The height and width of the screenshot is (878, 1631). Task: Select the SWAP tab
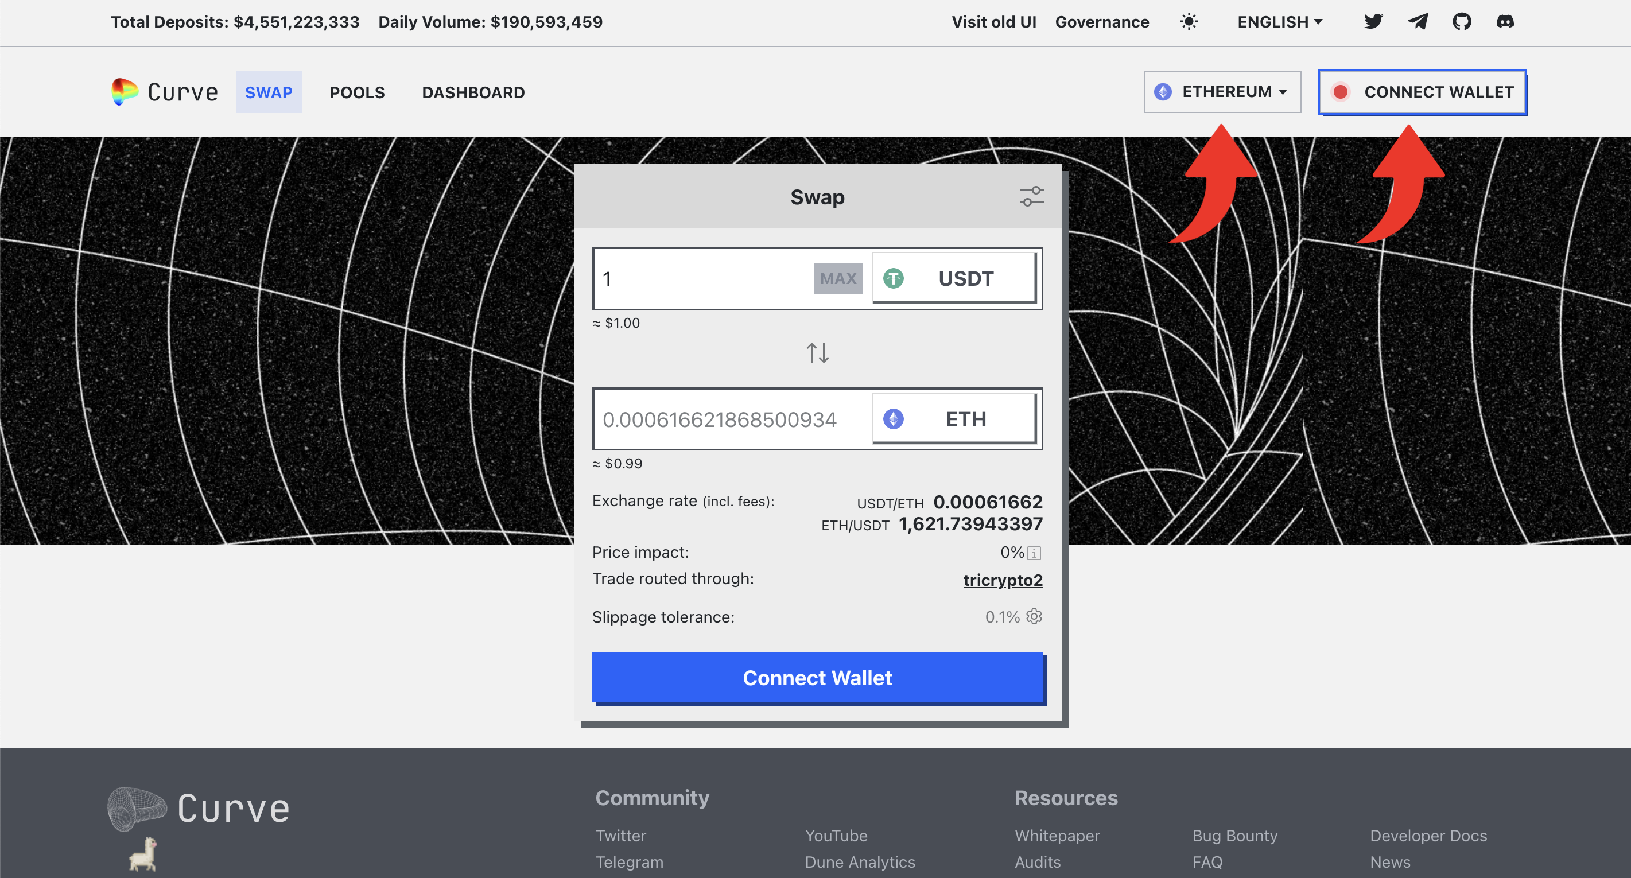269,92
